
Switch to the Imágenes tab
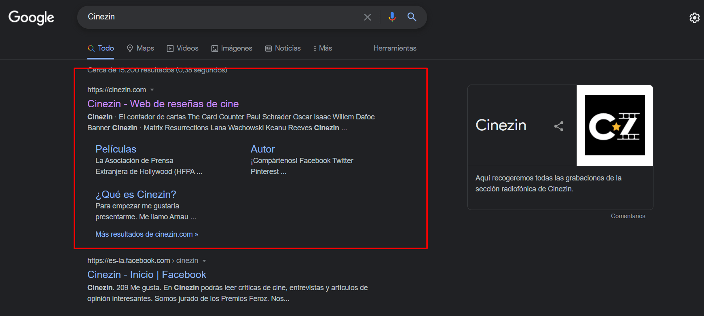click(x=232, y=48)
